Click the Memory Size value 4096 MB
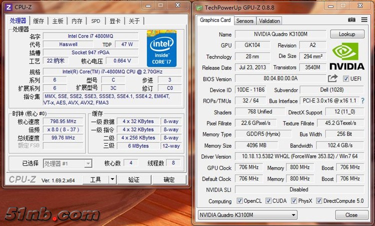The image size is (375, 226). pyautogui.click(x=256, y=145)
